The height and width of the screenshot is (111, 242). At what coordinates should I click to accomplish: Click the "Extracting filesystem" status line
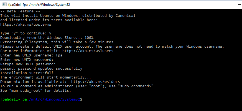point(60,42)
